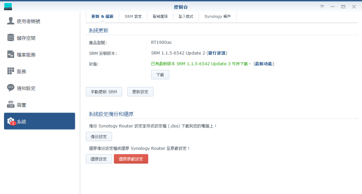Viewport: 362px width, 194px height.
Task: Maximize the 控制台 window
Action: [343, 7]
